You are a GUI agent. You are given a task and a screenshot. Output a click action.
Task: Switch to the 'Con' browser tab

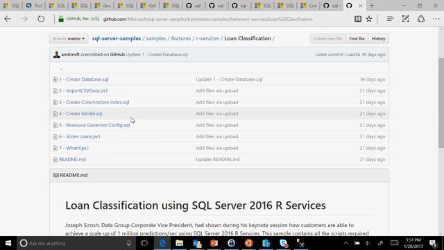(309, 6)
